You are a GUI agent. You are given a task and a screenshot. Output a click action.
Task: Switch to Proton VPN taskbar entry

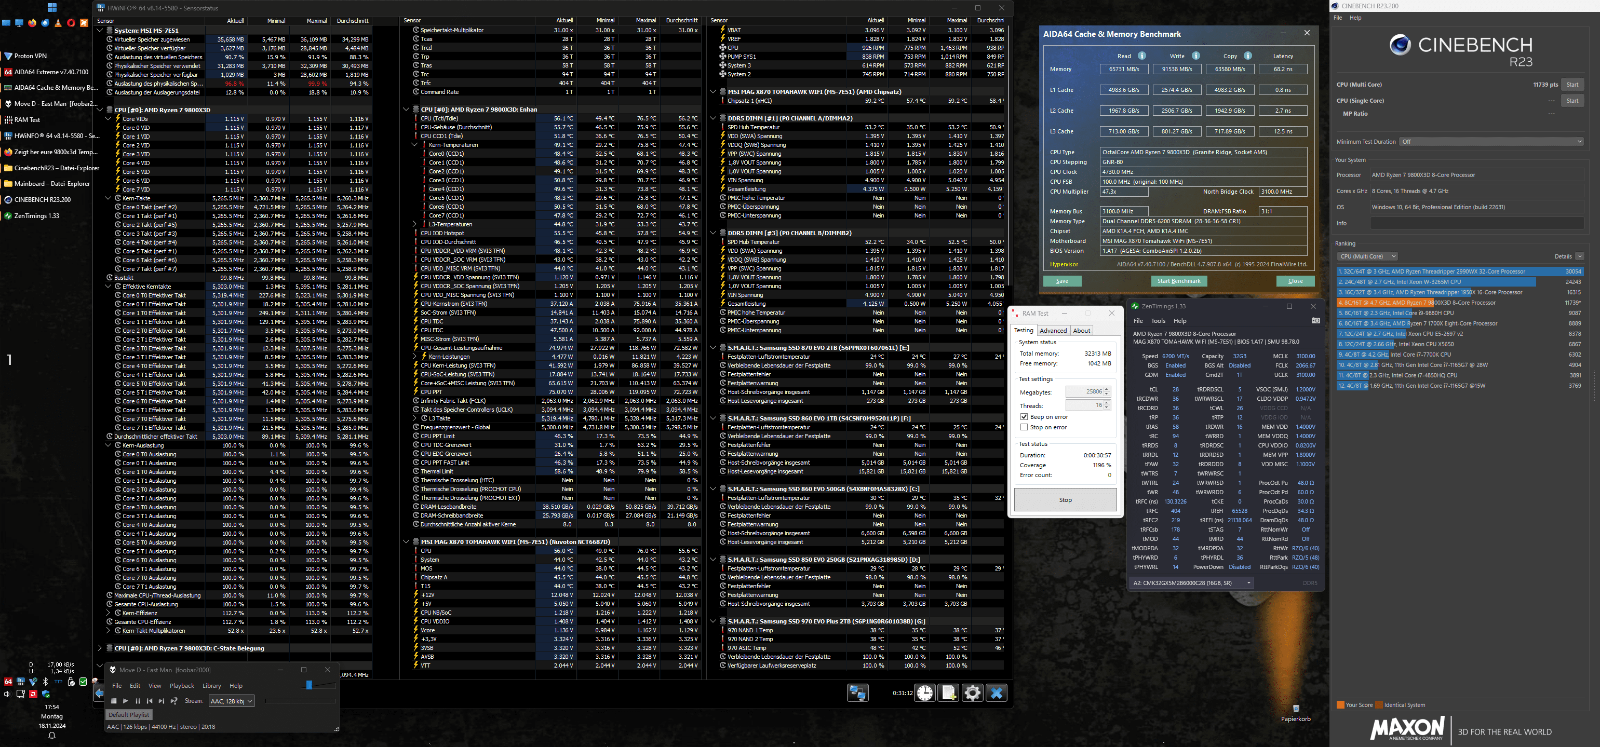click(25, 56)
